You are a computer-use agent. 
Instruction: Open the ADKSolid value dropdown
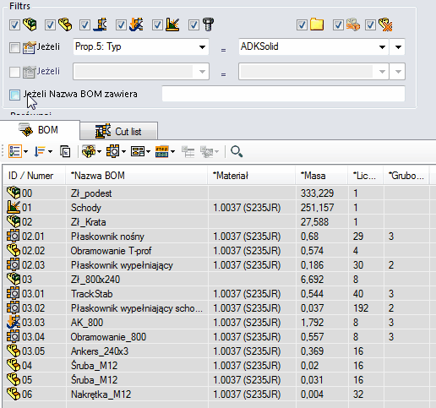click(382, 47)
